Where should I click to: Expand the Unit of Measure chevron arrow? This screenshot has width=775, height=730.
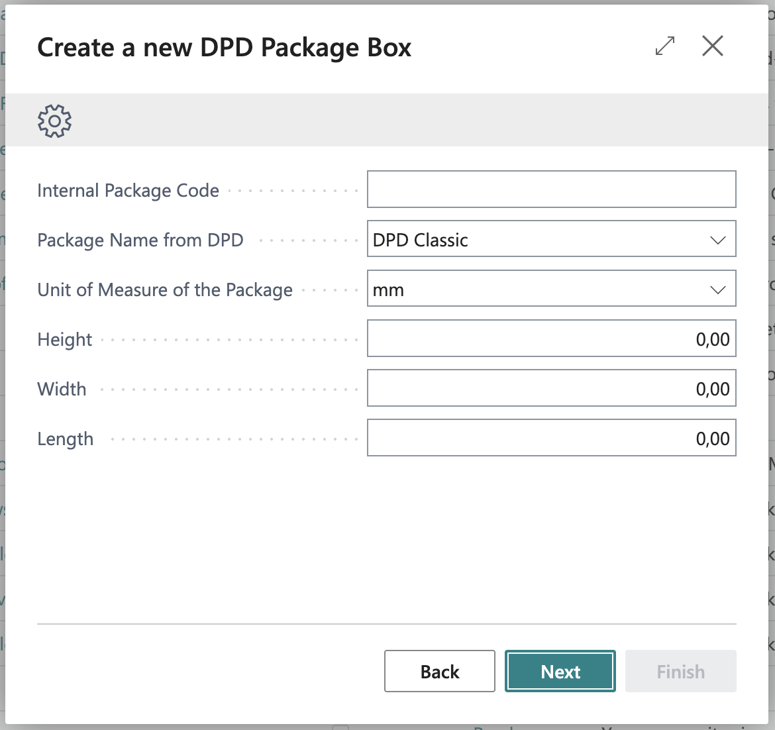(x=718, y=290)
